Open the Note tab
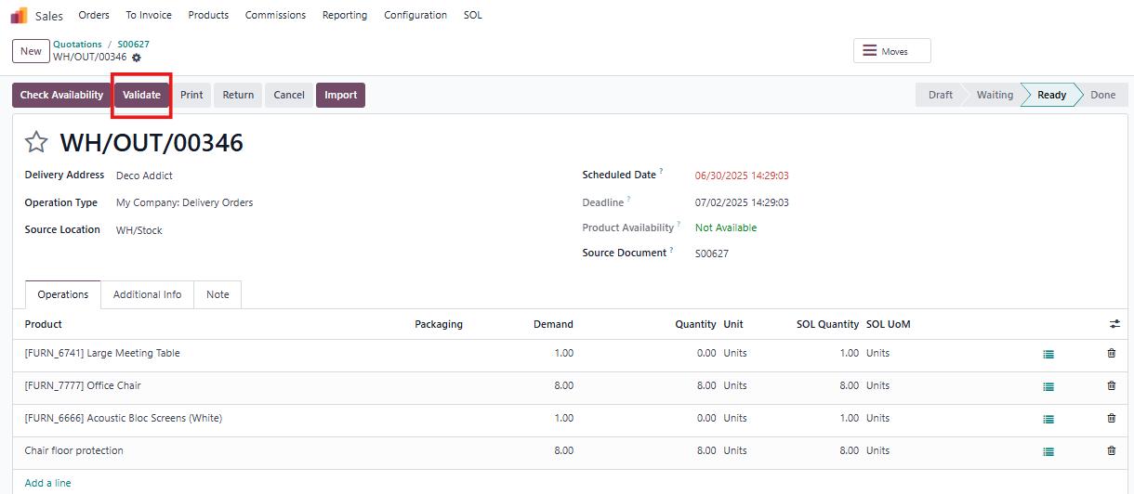 click(x=218, y=294)
